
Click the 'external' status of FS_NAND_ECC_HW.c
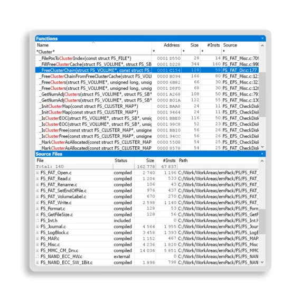(122, 257)
